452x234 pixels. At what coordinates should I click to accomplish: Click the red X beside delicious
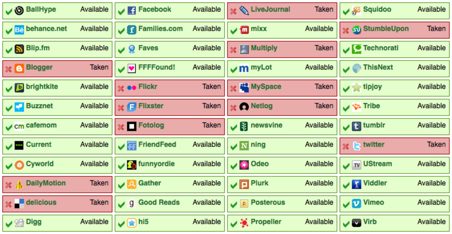[x=8, y=204]
